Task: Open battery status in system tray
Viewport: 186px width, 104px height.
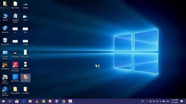Action: [x=154, y=101]
